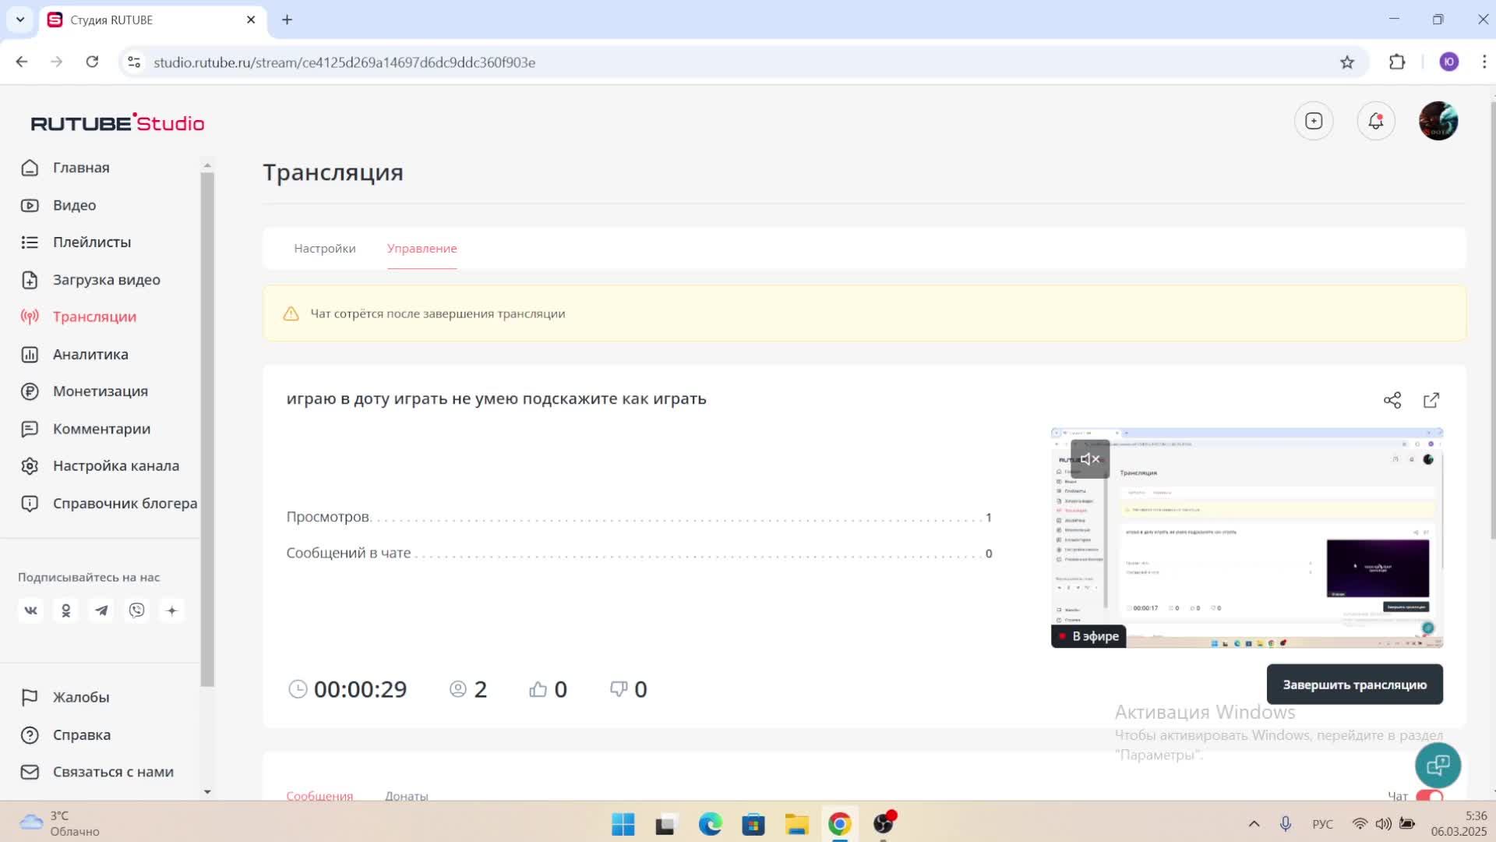Open the VK social link icon
The width and height of the screenshot is (1496, 842).
(30, 610)
